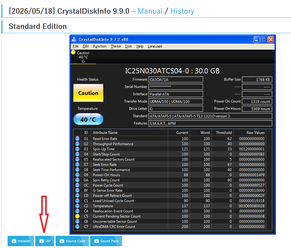Click the yellow Caution health status button
This screenshot has width=291, height=248.
(88, 93)
